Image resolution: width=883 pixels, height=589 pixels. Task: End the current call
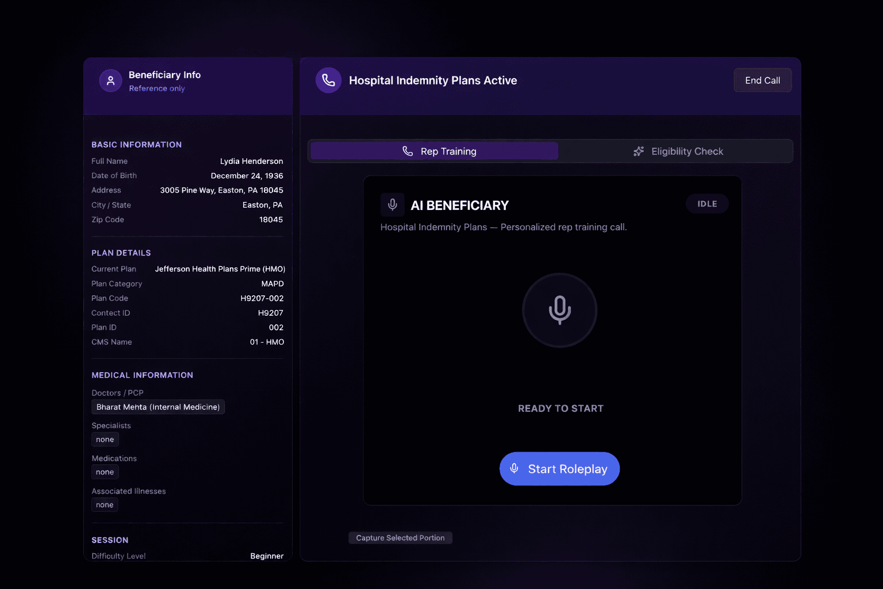[762, 81]
